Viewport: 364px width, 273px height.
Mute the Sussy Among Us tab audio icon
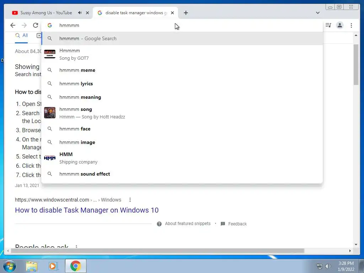pos(80,13)
